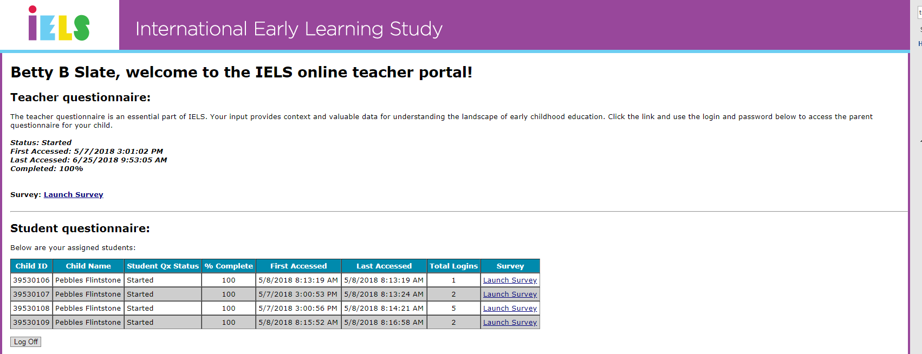This screenshot has height=354, width=922.
Task: Select child ID cell 39530106
Action: coord(31,280)
